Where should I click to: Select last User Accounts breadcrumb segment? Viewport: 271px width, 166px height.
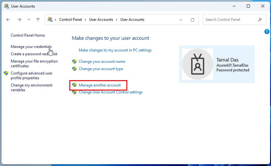point(132,20)
